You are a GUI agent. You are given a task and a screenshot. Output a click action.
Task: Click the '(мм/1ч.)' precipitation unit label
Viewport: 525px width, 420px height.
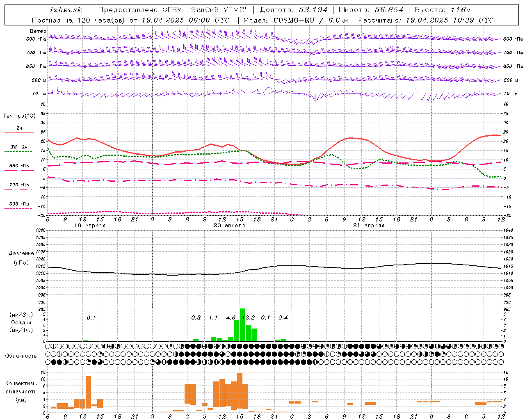[21, 330]
